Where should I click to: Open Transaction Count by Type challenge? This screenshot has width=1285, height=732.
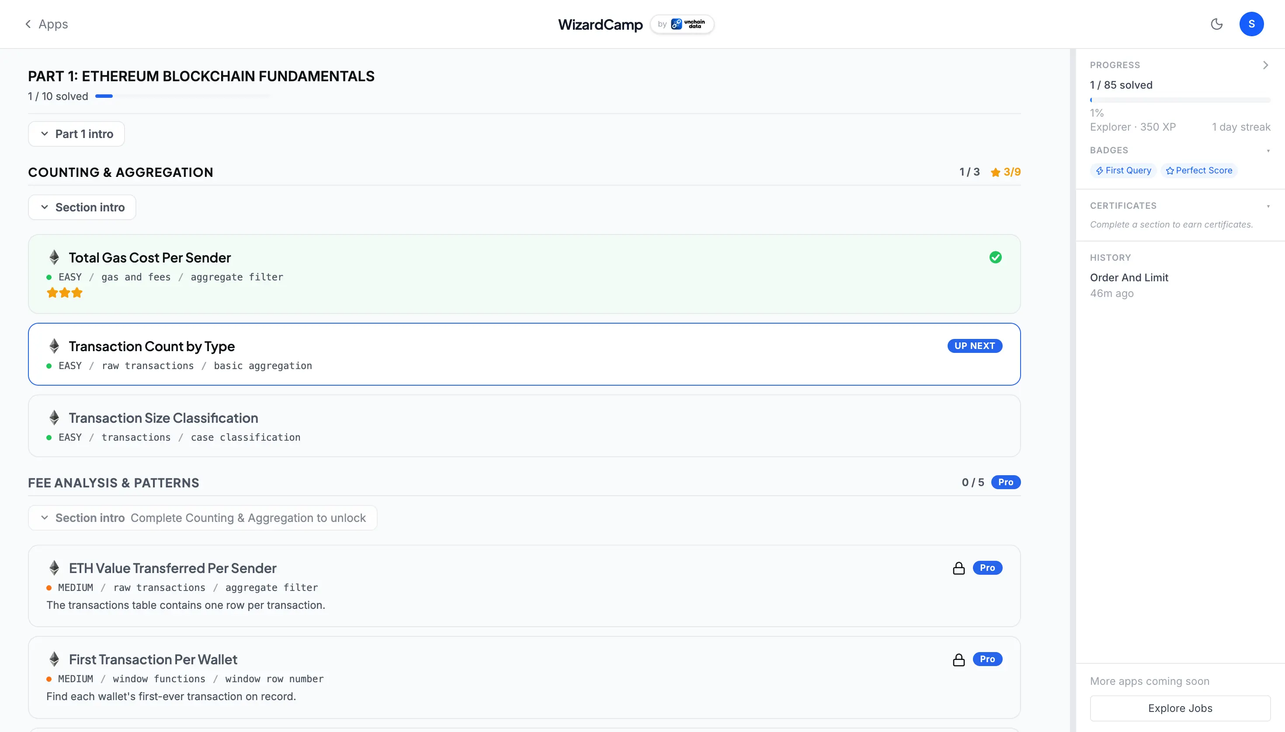click(524, 354)
